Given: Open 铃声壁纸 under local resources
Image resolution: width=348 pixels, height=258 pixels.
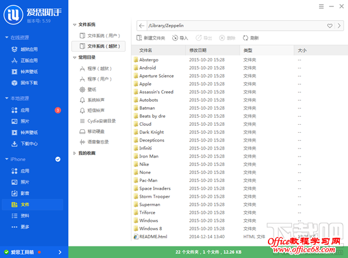Looking at the screenshot, I should tap(24, 133).
